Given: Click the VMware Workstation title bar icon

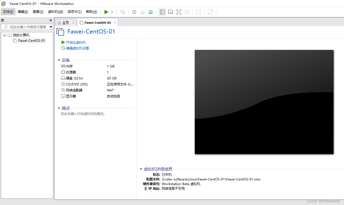Looking at the screenshot, I should point(4,4).
